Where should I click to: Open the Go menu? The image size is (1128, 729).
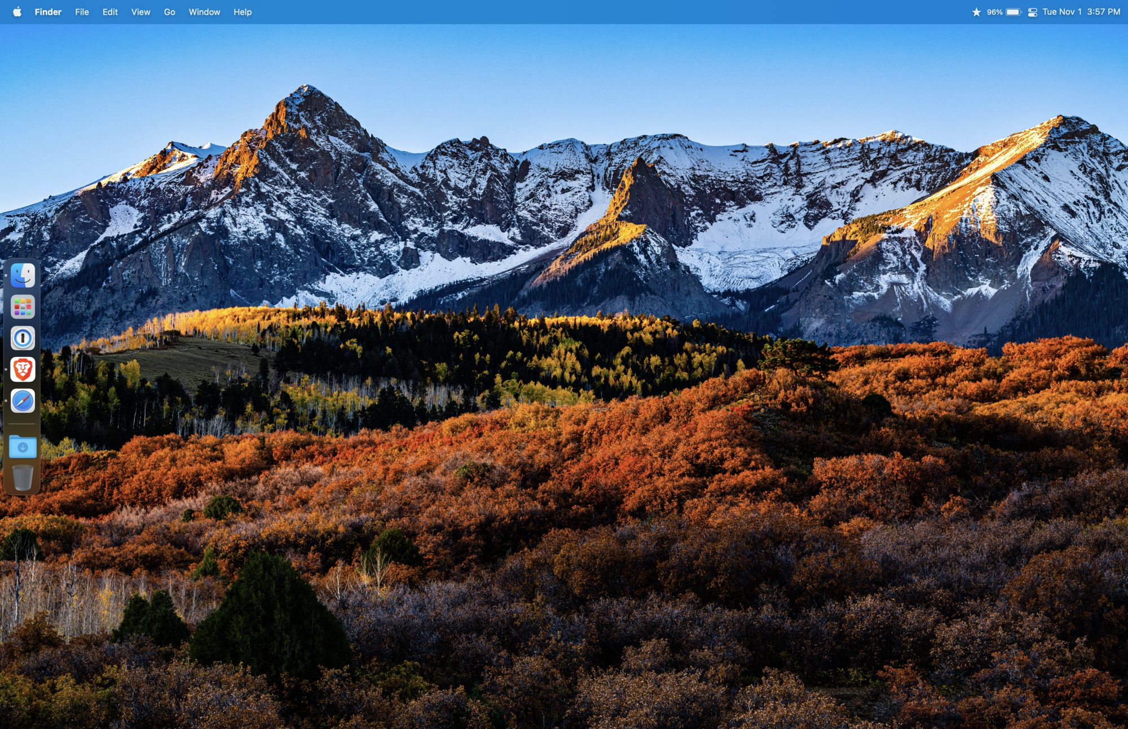tap(169, 12)
